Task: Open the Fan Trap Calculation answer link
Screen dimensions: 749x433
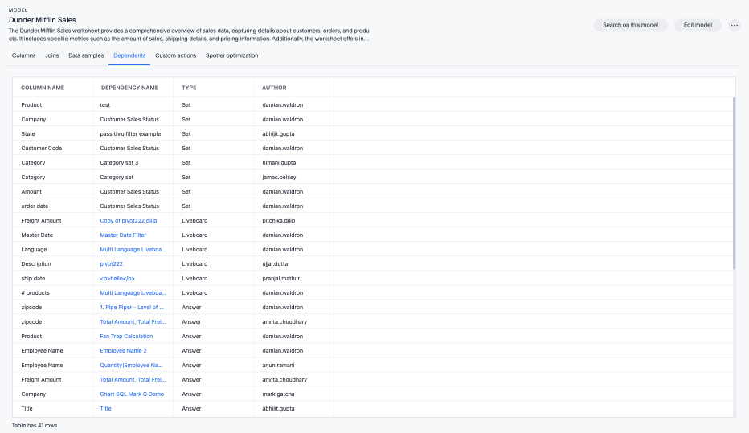Action: pos(126,337)
